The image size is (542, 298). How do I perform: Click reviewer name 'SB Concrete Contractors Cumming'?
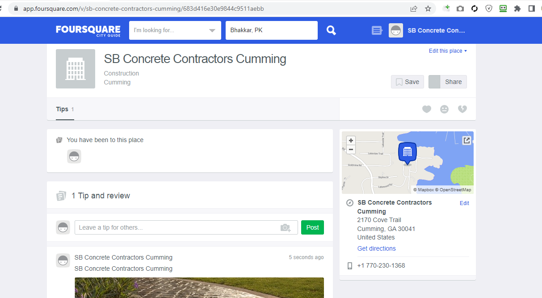tap(123, 257)
